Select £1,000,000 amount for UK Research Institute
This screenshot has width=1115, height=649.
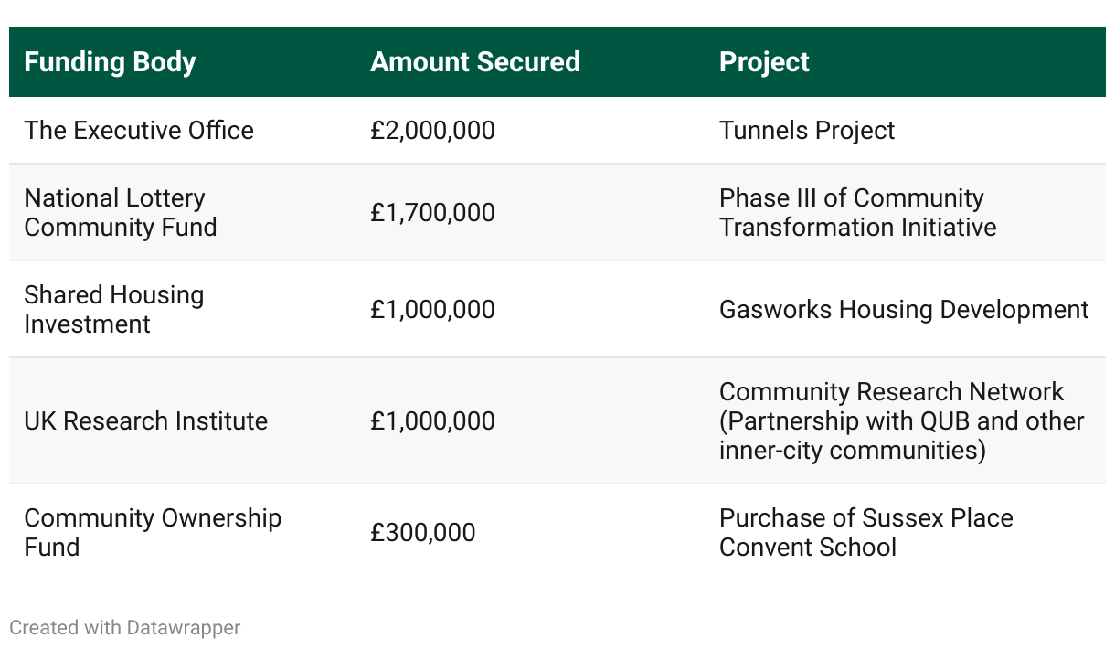tap(432, 421)
